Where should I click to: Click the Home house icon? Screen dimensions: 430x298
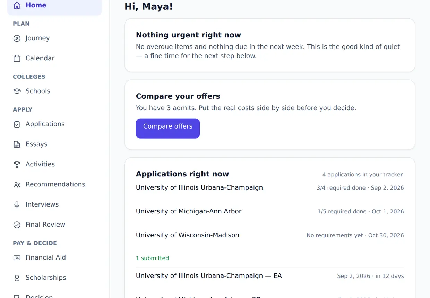(17, 6)
